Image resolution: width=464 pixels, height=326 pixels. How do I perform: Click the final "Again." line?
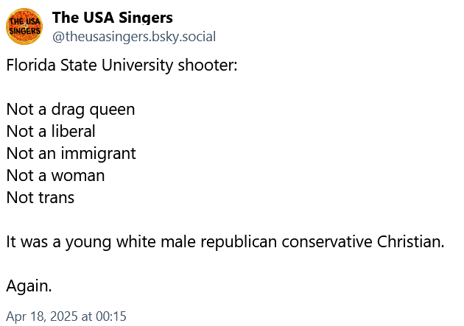(29, 286)
